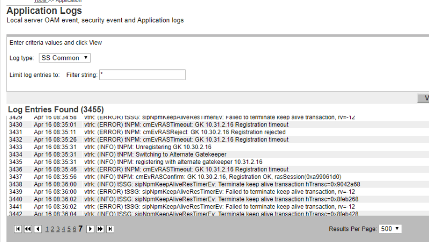Image resolution: width=429 pixels, height=242 pixels.
Task: Click the Log Entries Found (3455) heading
Action: tap(56, 110)
